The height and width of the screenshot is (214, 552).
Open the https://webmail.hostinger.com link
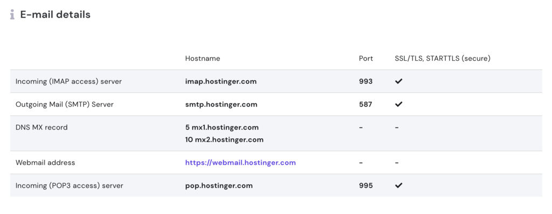(240, 163)
